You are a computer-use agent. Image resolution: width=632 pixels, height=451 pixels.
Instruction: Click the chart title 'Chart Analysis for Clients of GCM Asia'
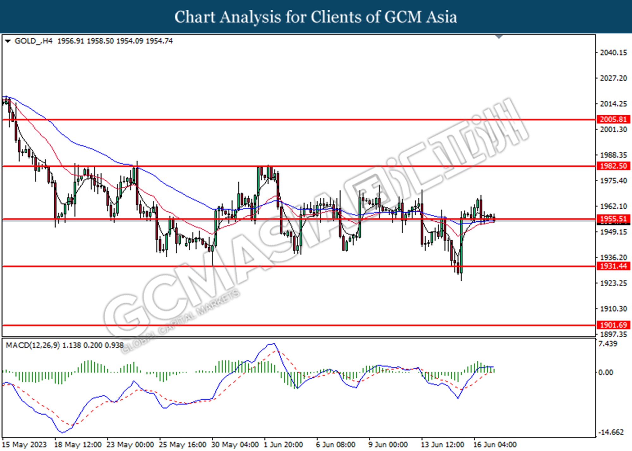click(316, 17)
